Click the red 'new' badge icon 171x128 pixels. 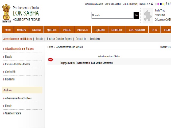(x=50, y=60)
